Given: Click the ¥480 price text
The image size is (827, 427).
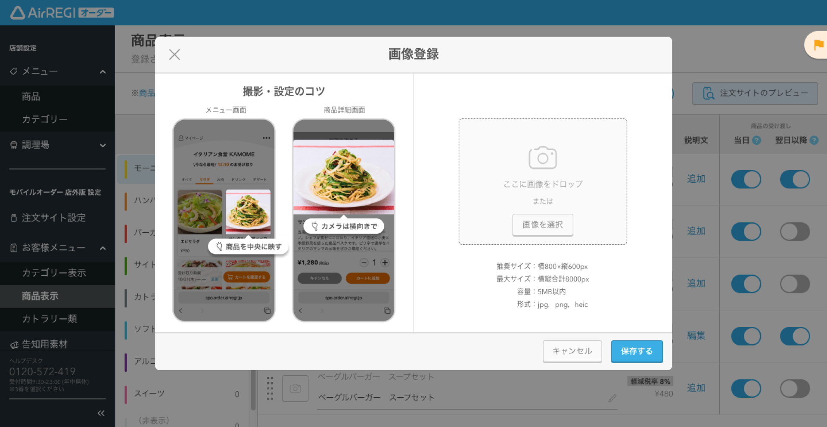Looking at the screenshot, I should [x=663, y=394].
